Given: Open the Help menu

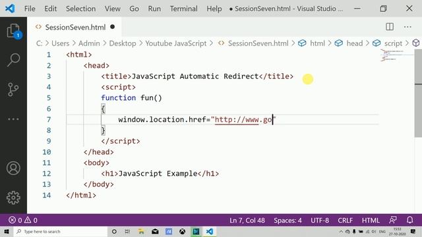Looking at the screenshot, I should pos(214,9).
